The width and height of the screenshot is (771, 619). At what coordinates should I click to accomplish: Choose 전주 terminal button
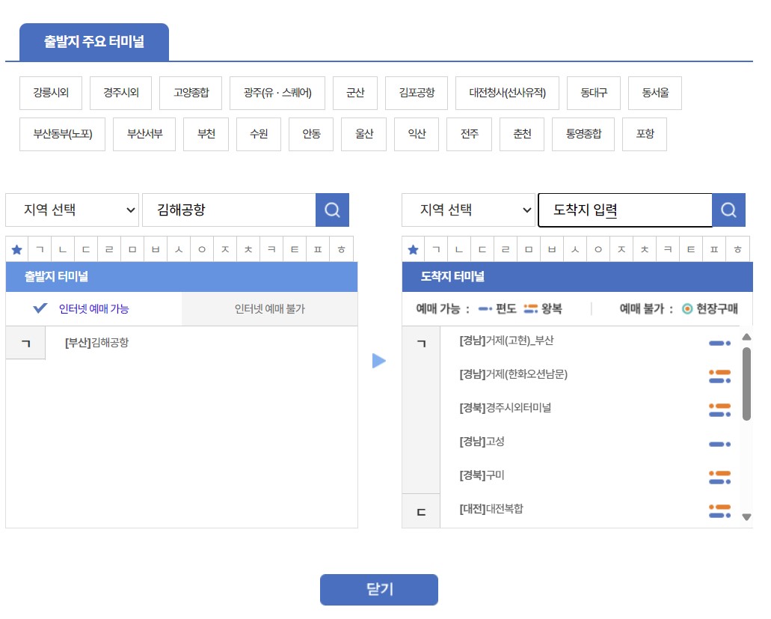[x=469, y=134]
